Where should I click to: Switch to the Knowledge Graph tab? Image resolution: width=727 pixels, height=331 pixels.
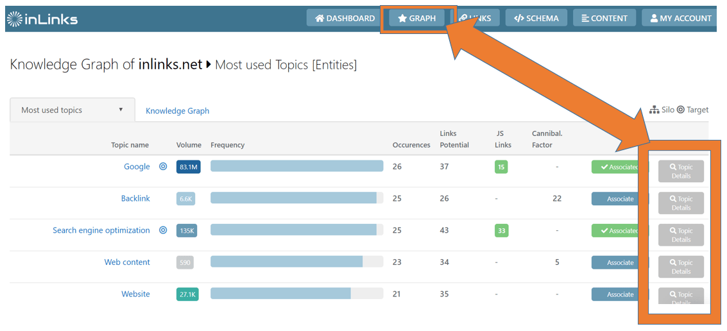(177, 111)
